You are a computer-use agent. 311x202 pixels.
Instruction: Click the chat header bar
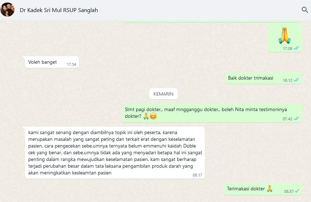click(155, 10)
